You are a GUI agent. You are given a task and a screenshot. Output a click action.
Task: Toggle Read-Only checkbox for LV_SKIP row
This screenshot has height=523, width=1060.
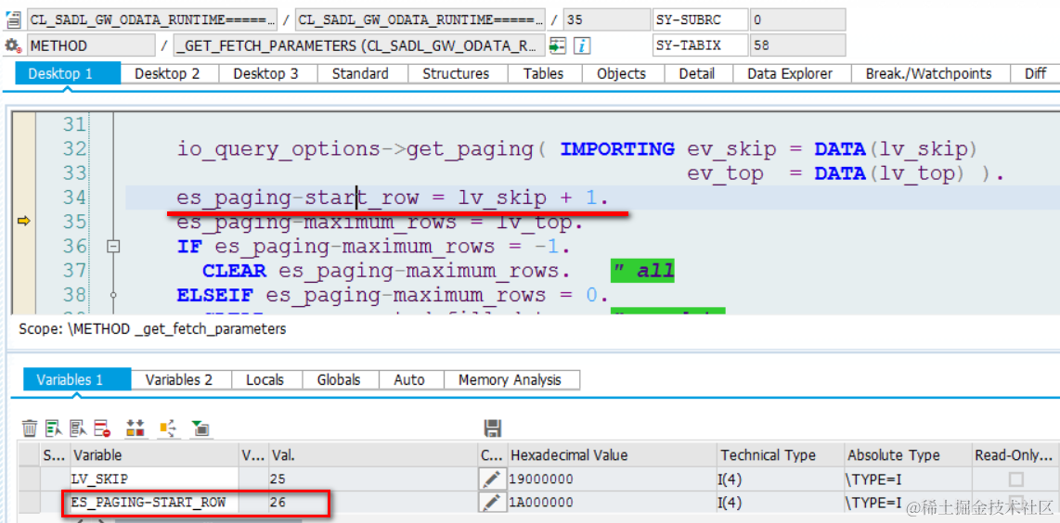(x=1015, y=479)
